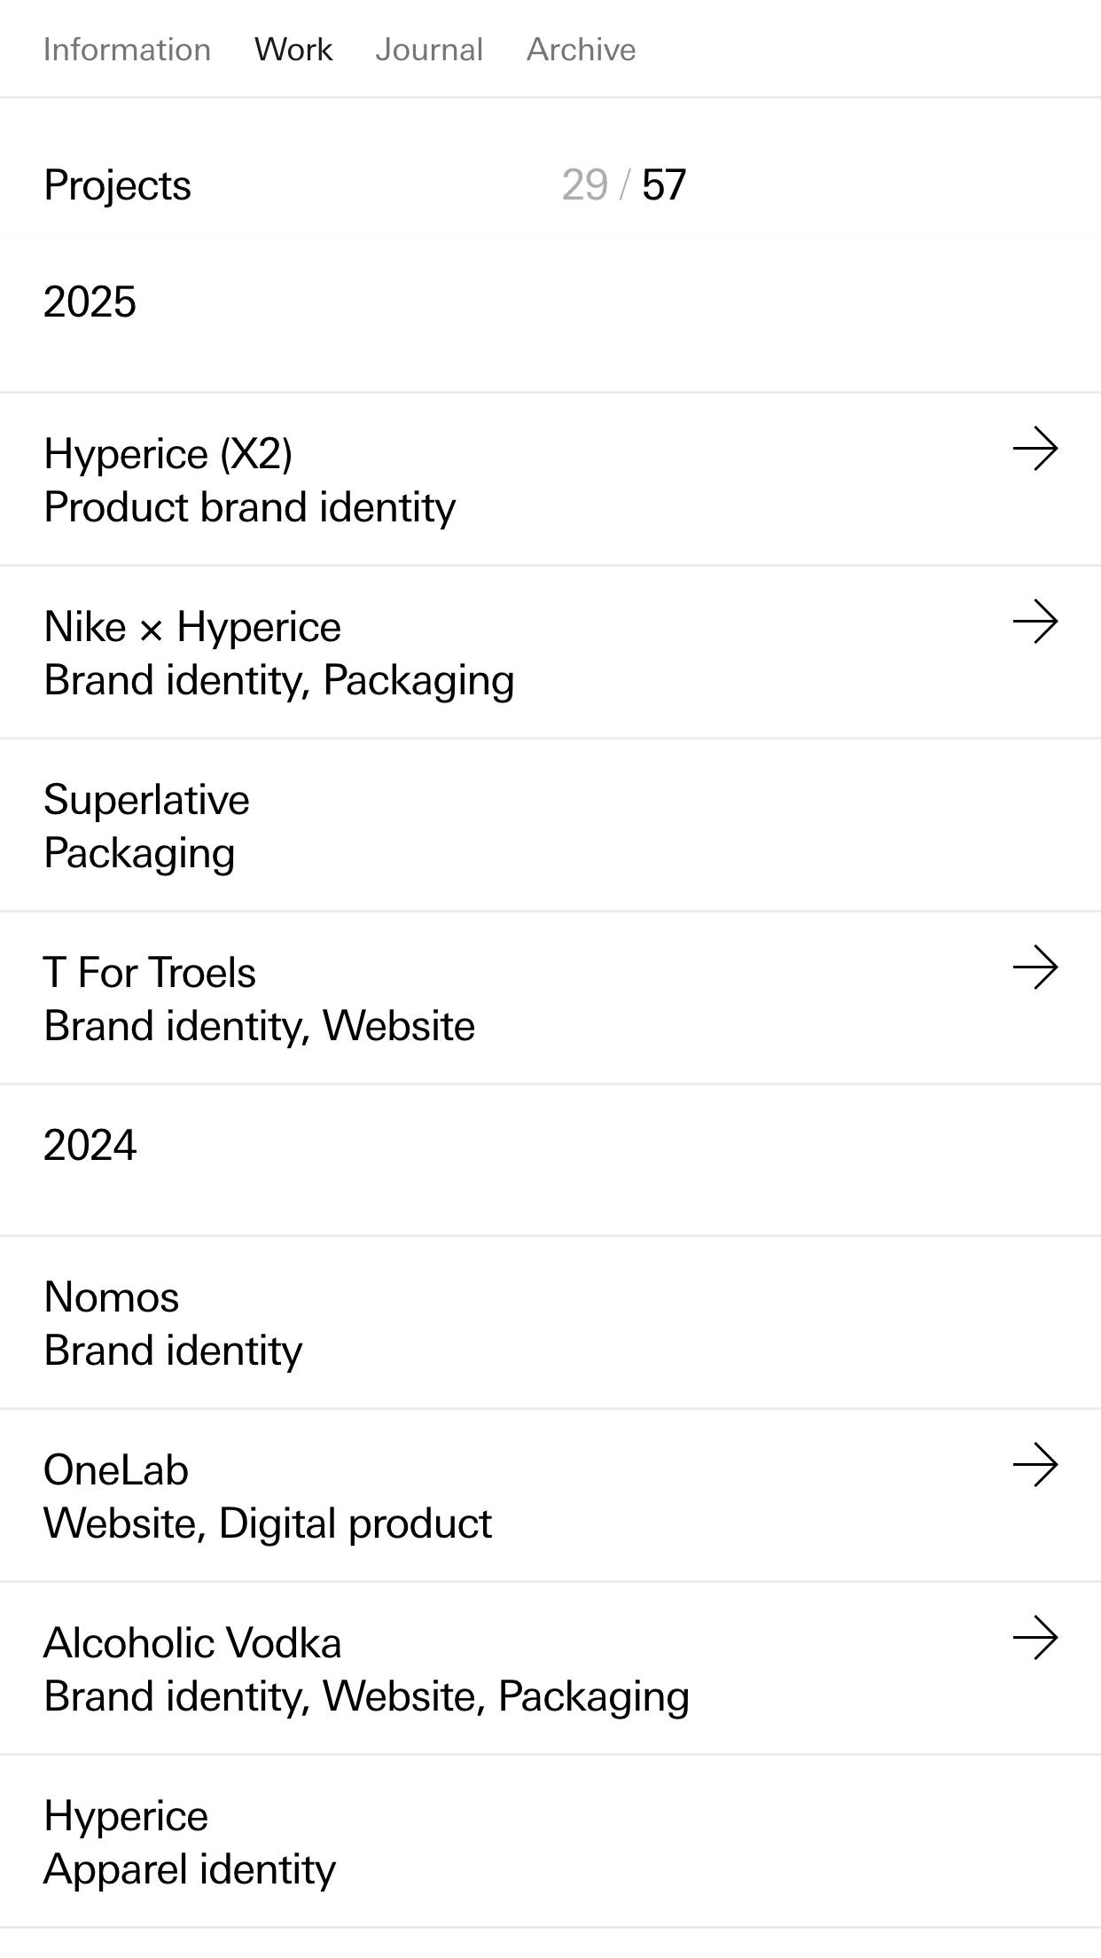Image resolution: width=1101 pixels, height=1958 pixels.
Task: Open the Archive page
Action: tap(581, 50)
